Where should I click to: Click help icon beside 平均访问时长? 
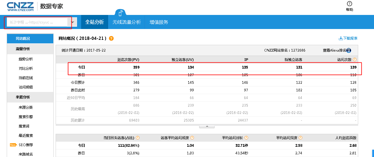point(246,138)
